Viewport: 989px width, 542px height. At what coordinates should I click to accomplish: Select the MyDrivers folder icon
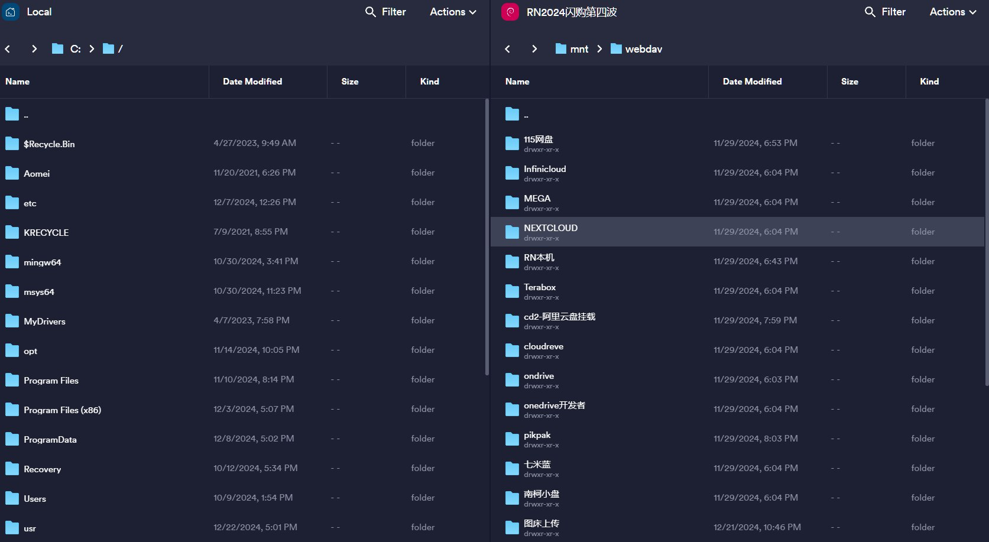tap(12, 321)
